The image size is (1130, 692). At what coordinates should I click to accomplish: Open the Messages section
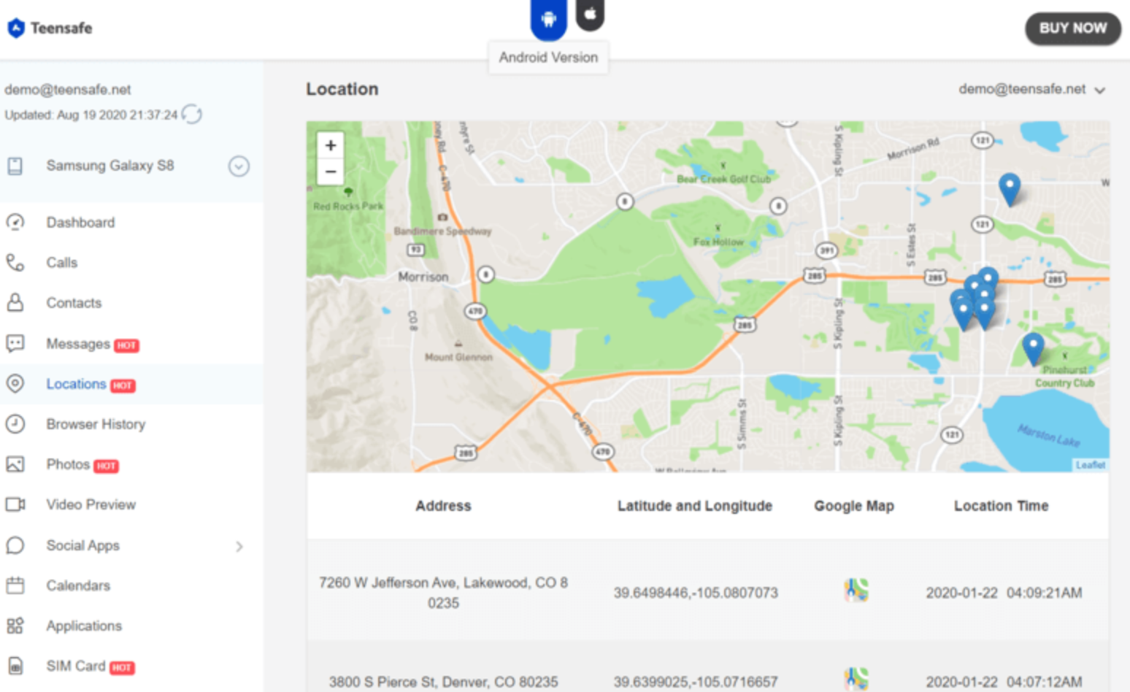(x=78, y=344)
